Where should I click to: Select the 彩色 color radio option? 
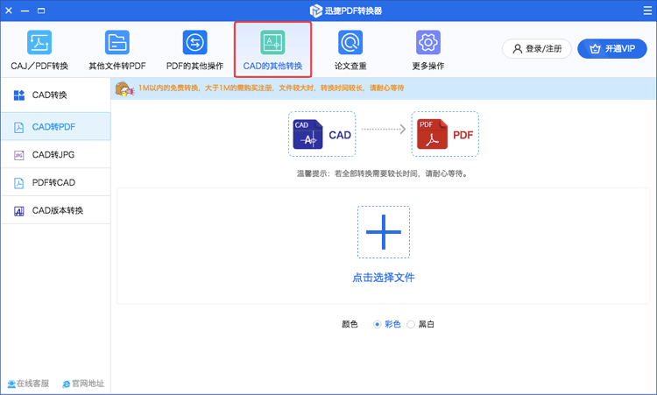pyautogui.click(x=377, y=324)
